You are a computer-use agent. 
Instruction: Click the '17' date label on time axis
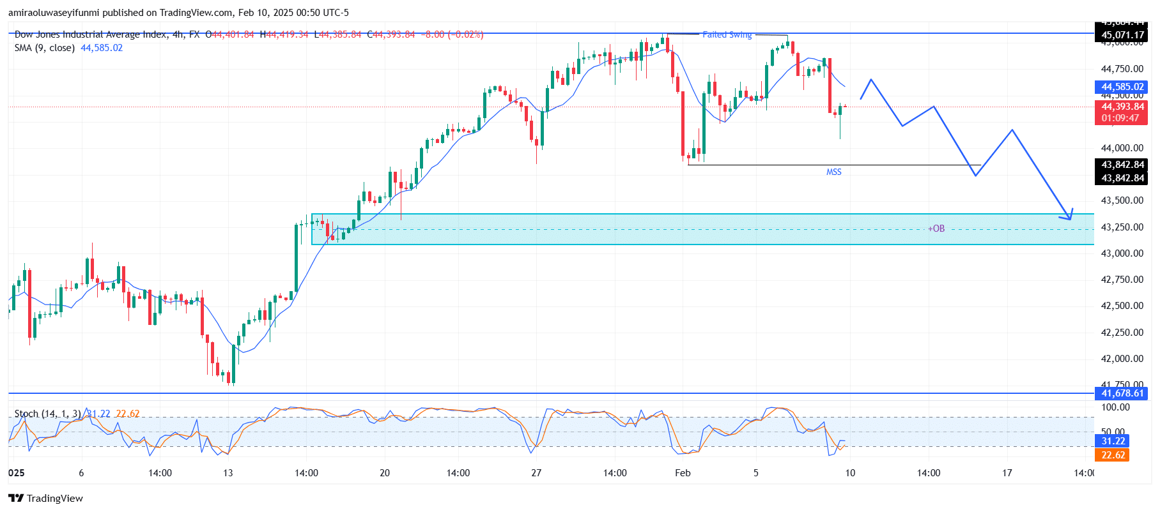click(1007, 473)
